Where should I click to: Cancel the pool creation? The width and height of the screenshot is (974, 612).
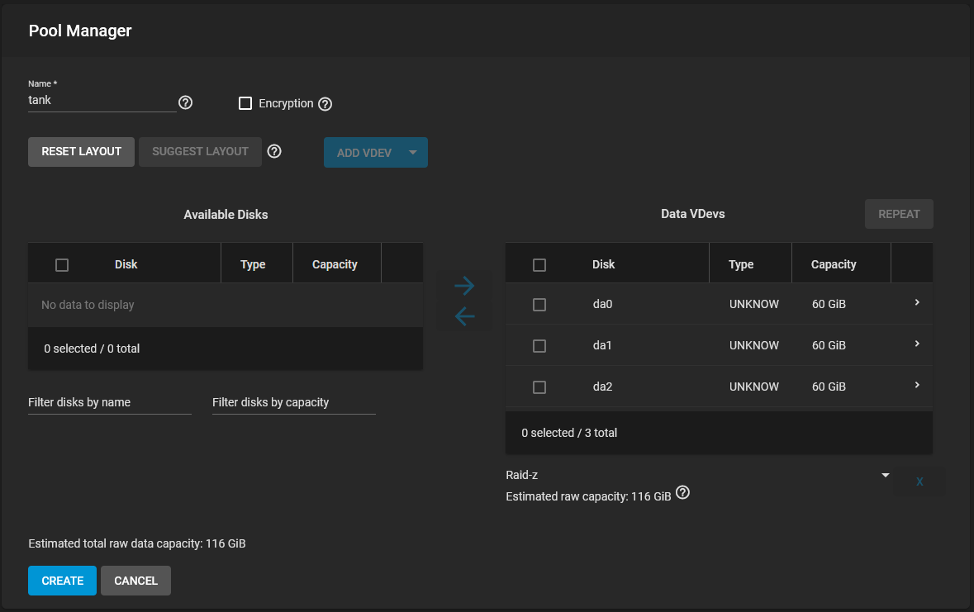pyautogui.click(x=135, y=581)
